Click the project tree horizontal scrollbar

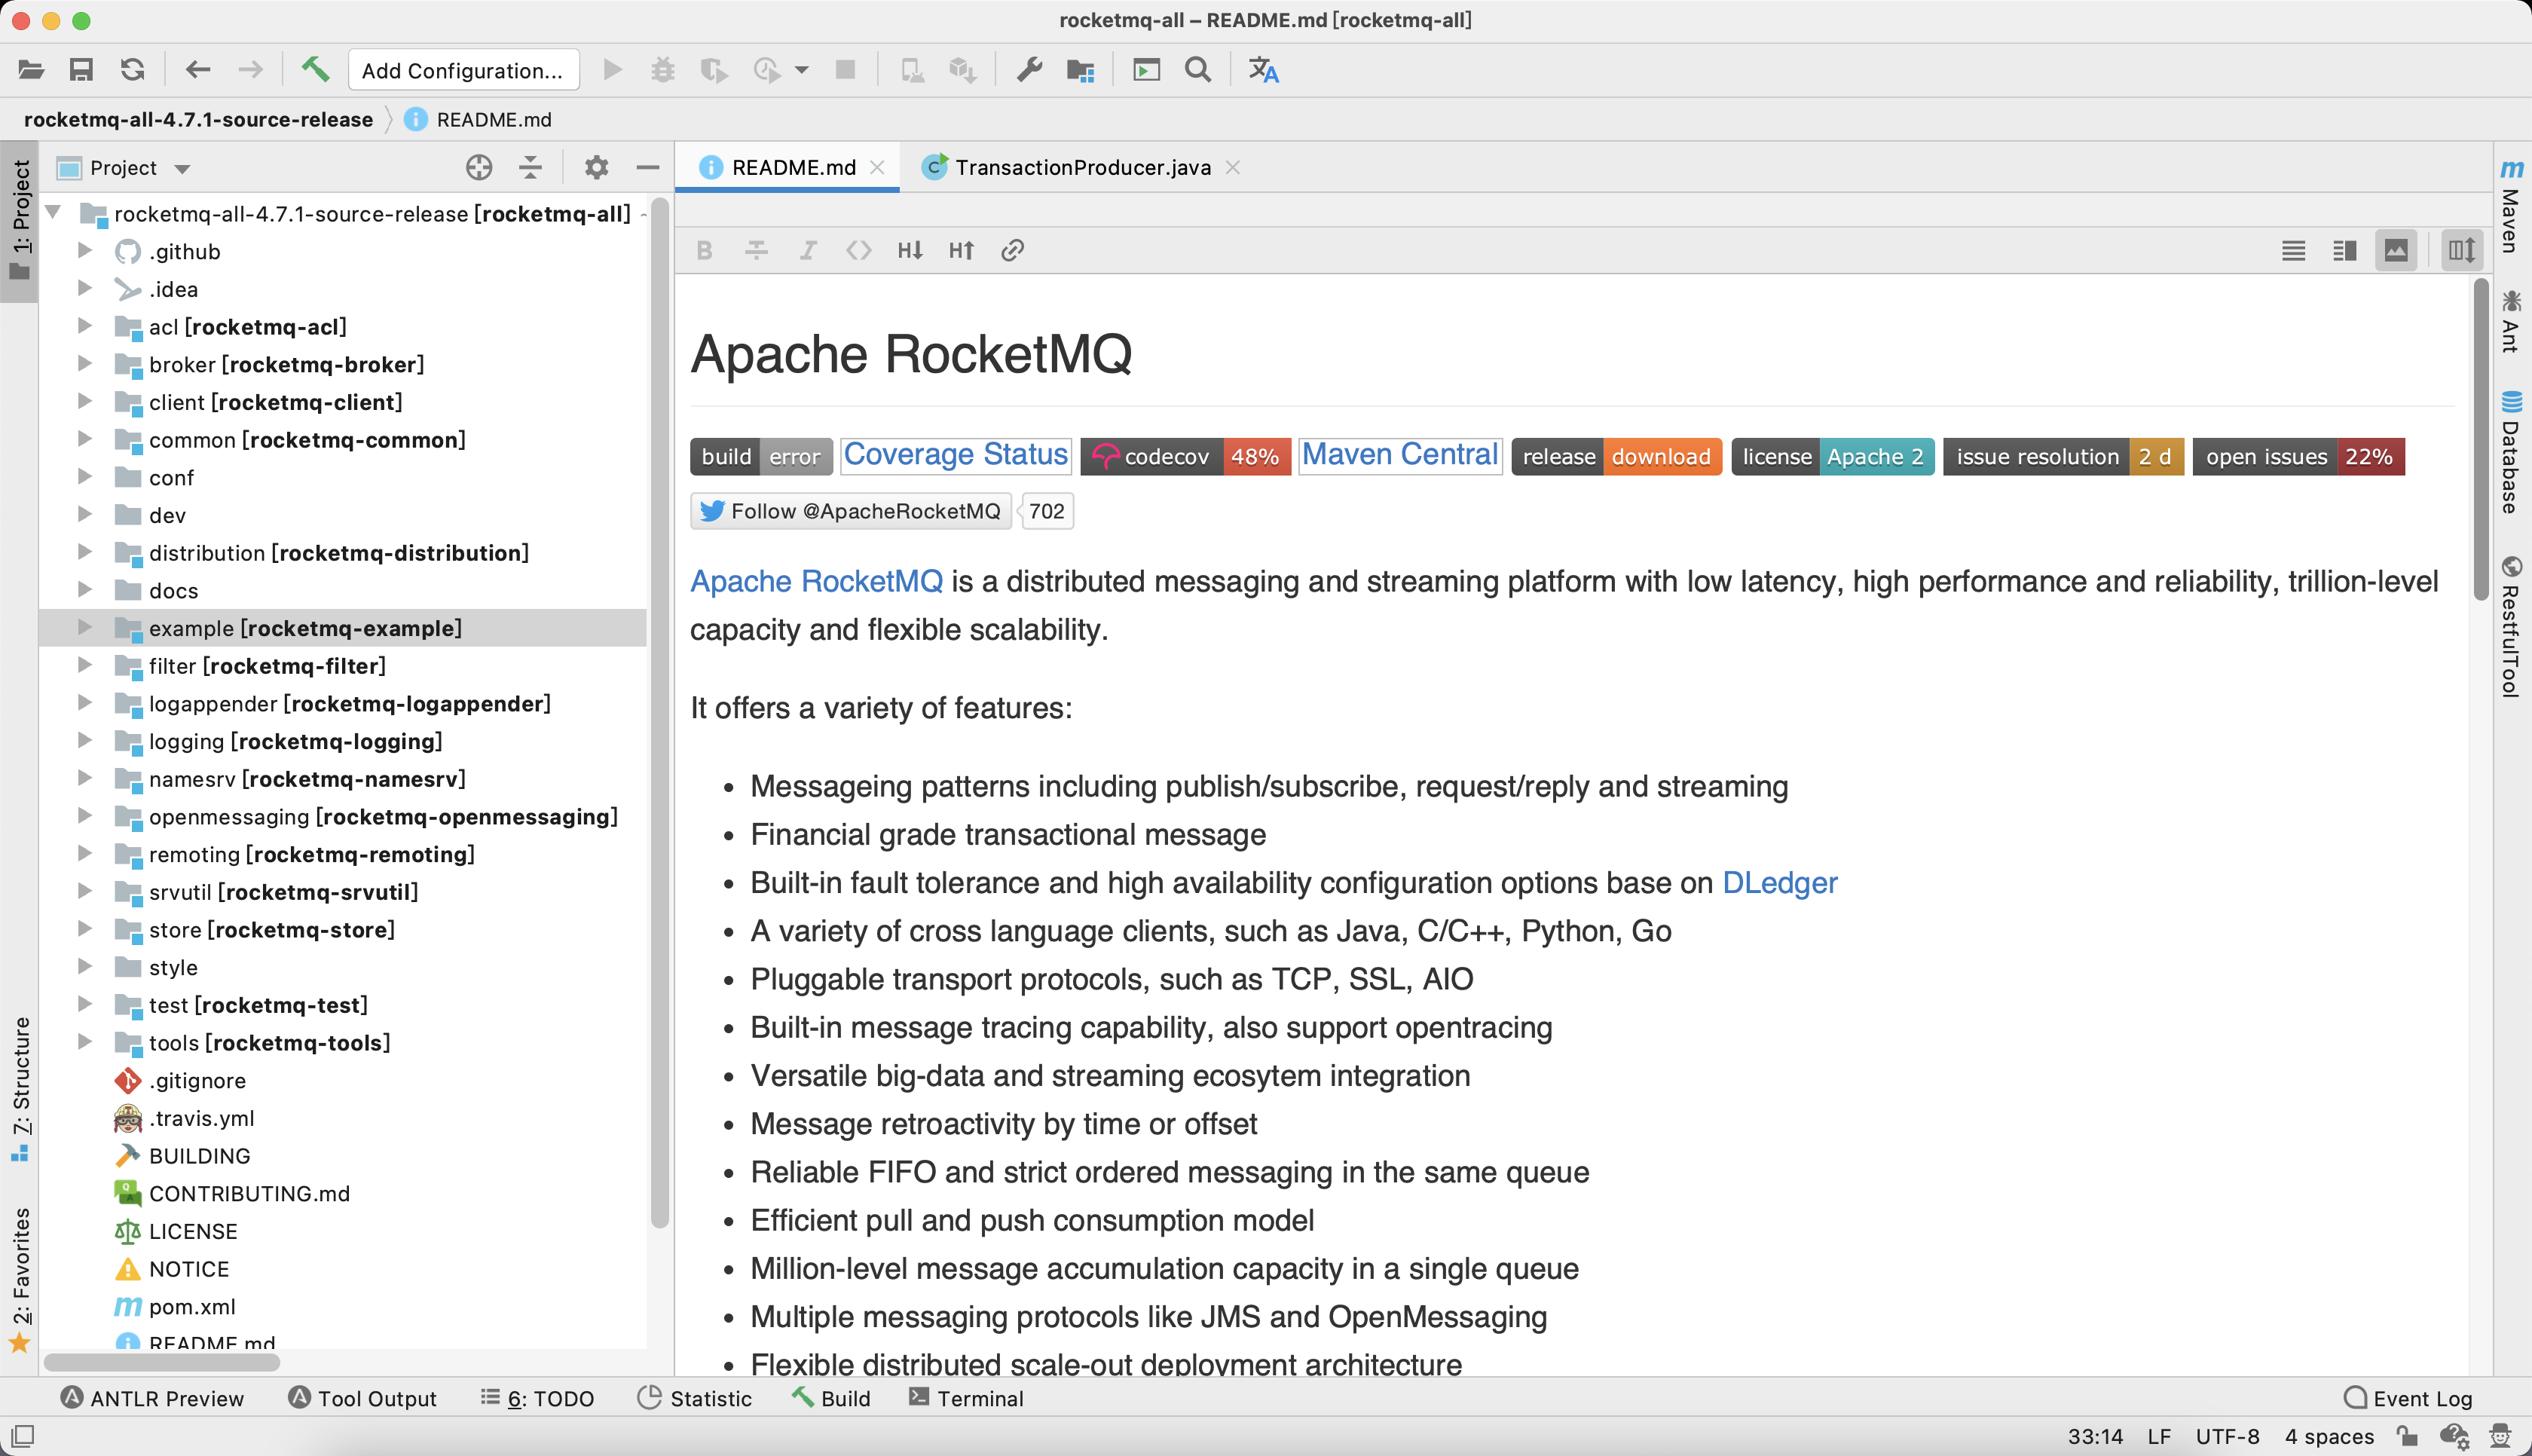[x=162, y=1361]
